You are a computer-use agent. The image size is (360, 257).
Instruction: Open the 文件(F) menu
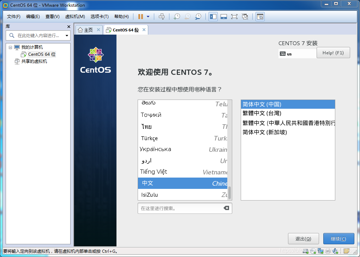coord(13,17)
